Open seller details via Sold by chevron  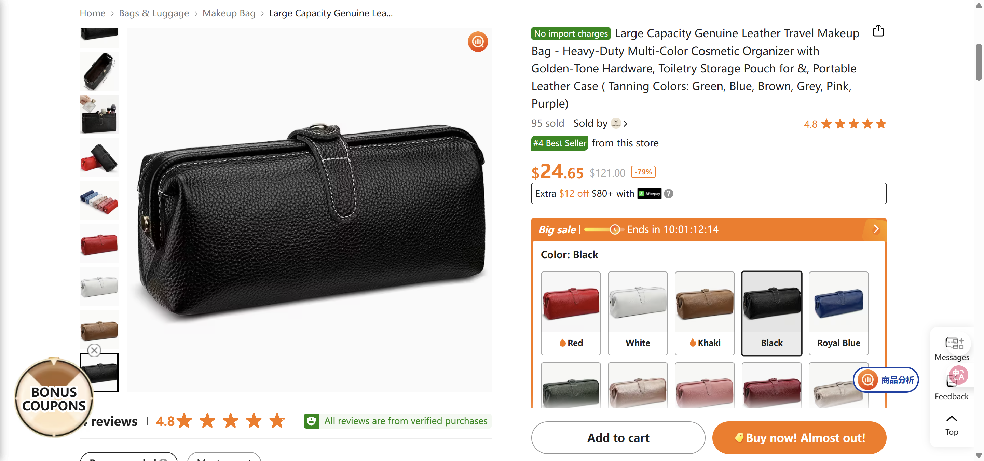coord(626,124)
